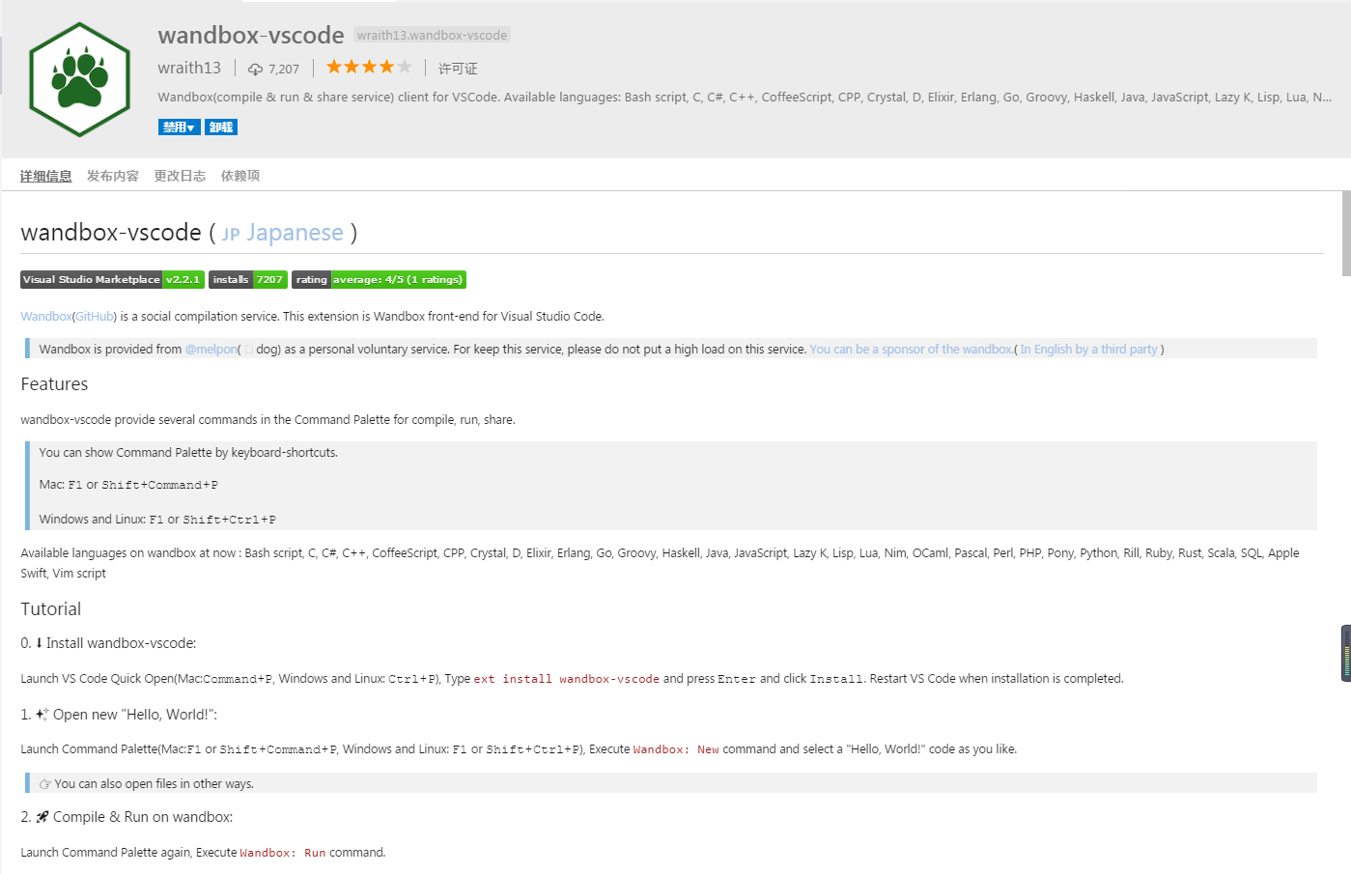Click the rocket emoji before Compile & Run

coord(42,817)
